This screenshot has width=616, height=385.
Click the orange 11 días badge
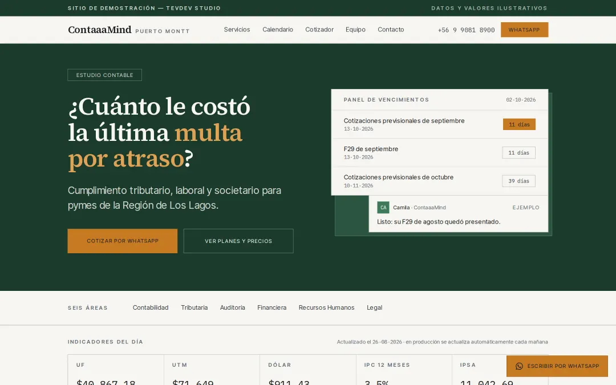520,124
